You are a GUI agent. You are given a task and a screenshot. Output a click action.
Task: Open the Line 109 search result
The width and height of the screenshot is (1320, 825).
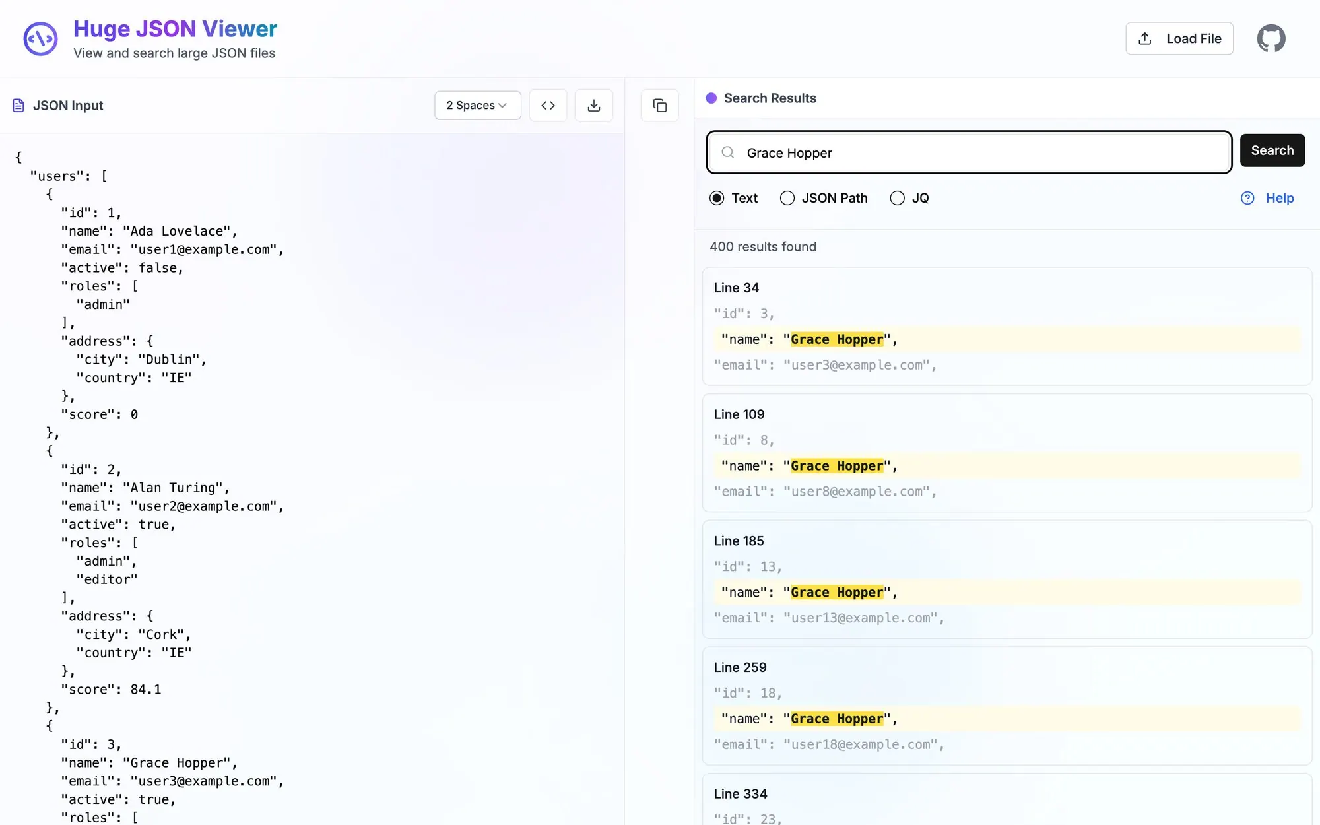tap(1007, 453)
